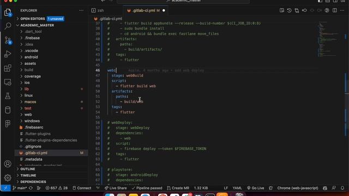
Task: Open editor More Actions ellipsis
Action: (342, 10)
